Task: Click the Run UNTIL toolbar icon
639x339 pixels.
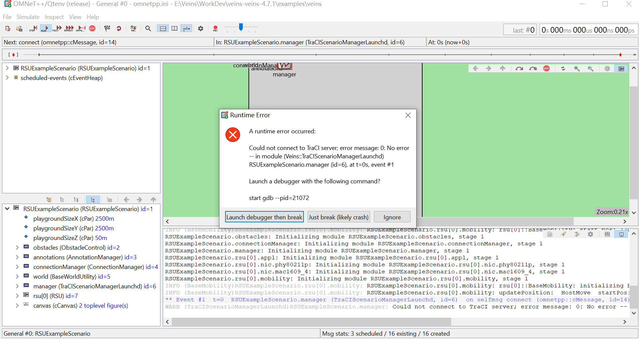Action: pos(81,29)
